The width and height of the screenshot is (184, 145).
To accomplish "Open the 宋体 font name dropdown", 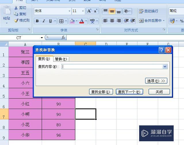I will click(x=69, y=11).
